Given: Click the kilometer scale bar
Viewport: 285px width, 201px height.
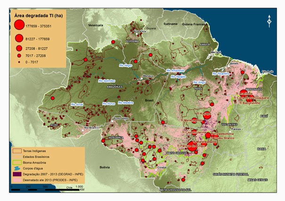Looking at the screenshot, I should tap(45, 190).
